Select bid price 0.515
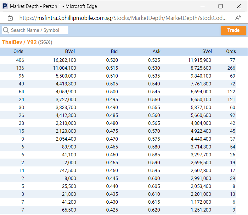Screen dimensions: 248x215 pos(112,68)
